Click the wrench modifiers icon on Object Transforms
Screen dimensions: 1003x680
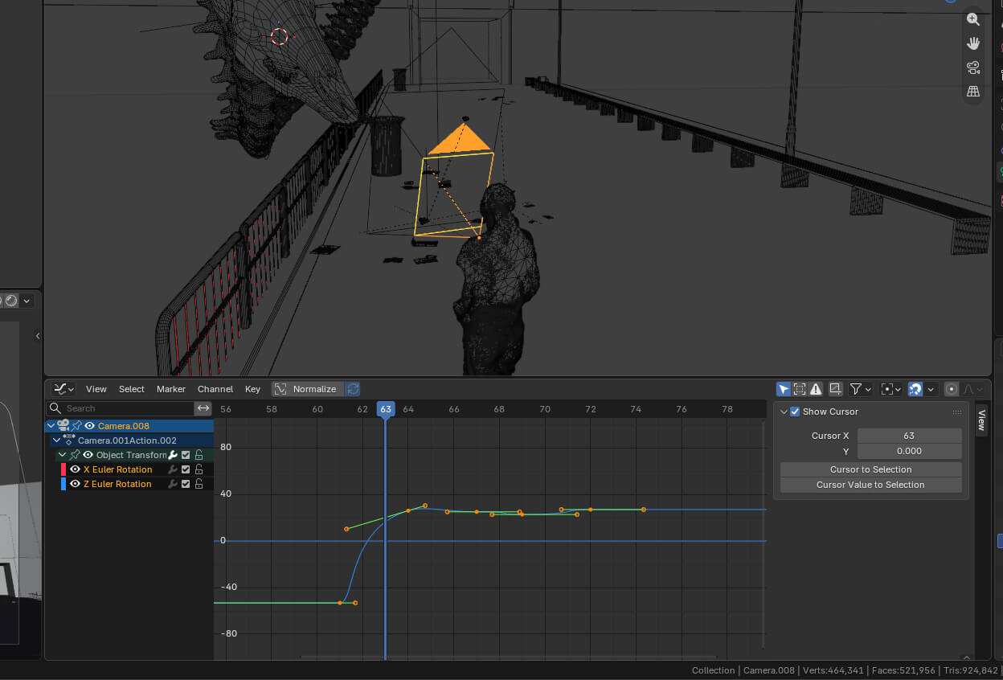173,455
